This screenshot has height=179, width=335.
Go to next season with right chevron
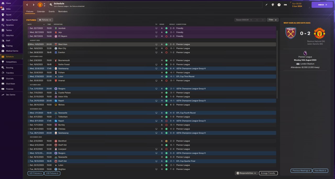click(x=263, y=20)
